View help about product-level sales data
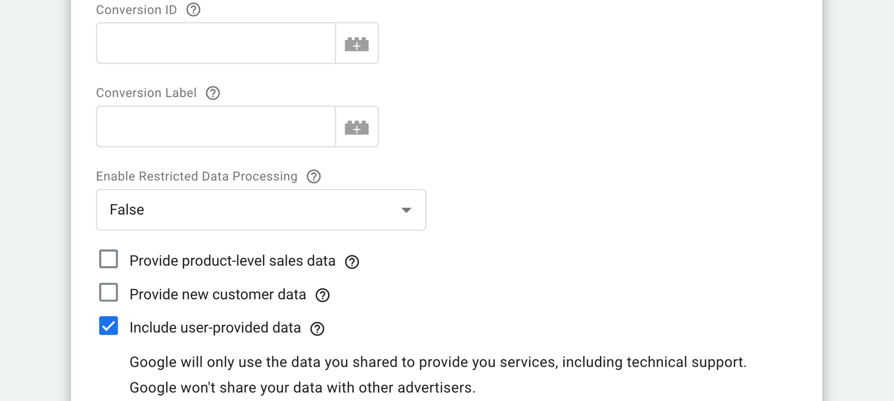 click(352, 262)
